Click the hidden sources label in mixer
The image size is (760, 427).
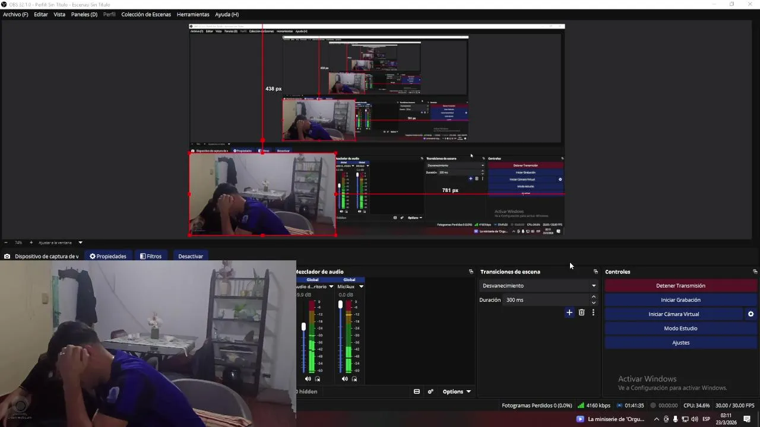(x=307, y=391)
